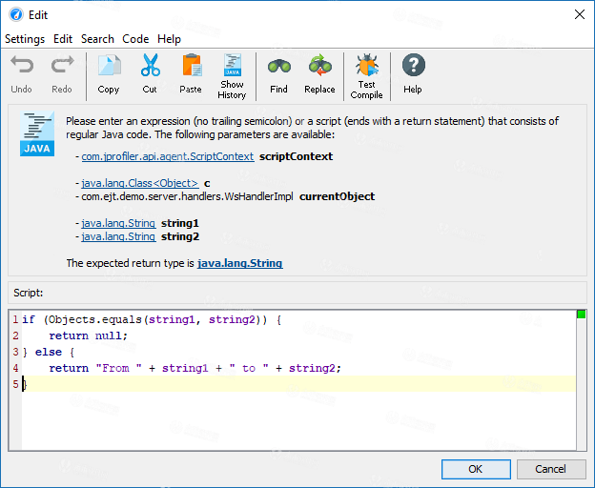
Task: Run Test Compile with the bug icon
Action: coord(366,67)
